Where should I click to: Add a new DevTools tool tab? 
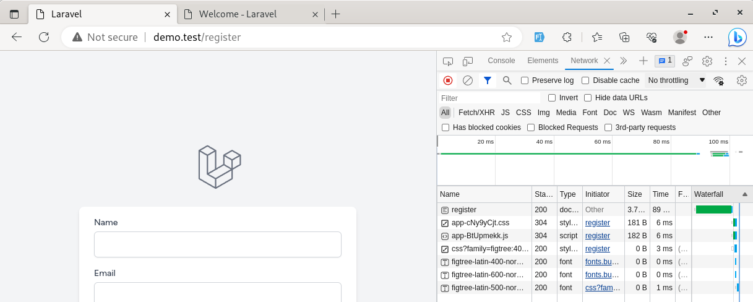(x=643, y=61)
